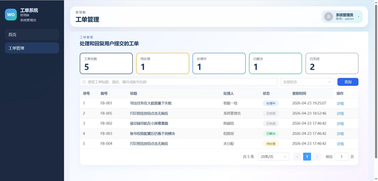The image size is (378, 181).
Task: Click the page jump number field
Action: pos(342,156)
